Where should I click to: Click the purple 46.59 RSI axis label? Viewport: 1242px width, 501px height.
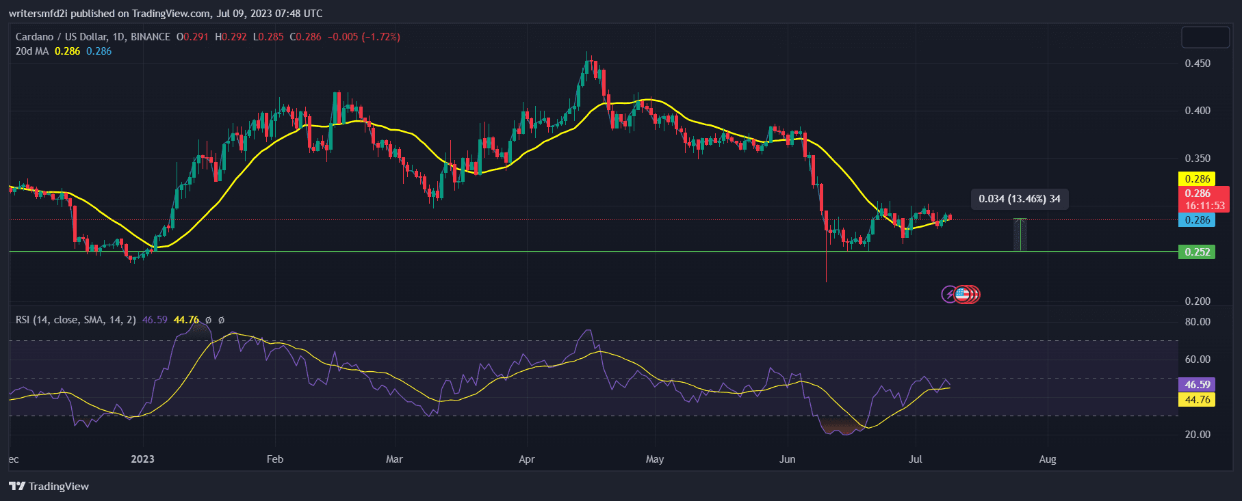[1197, 385]
